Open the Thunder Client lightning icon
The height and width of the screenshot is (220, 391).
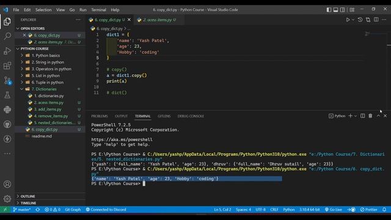tap(7, 139)
